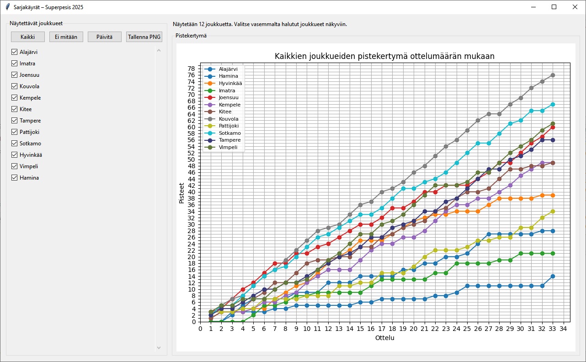586x362 pixels.
Task: Click the scrollbar up arrow in team list
Action: (159, 50)
